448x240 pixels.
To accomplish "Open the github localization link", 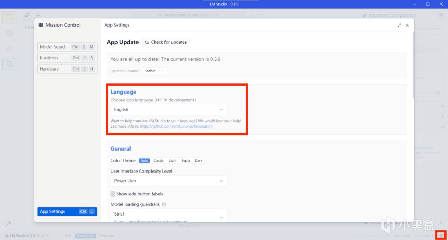I will [176, 126].
